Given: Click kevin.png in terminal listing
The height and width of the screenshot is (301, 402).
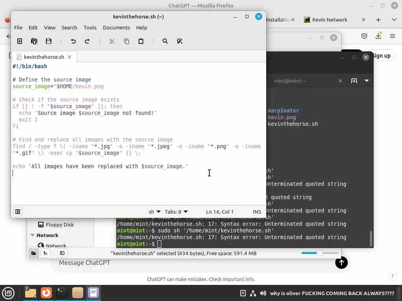Looking at the screenshot, I should [x=282, y=117].
